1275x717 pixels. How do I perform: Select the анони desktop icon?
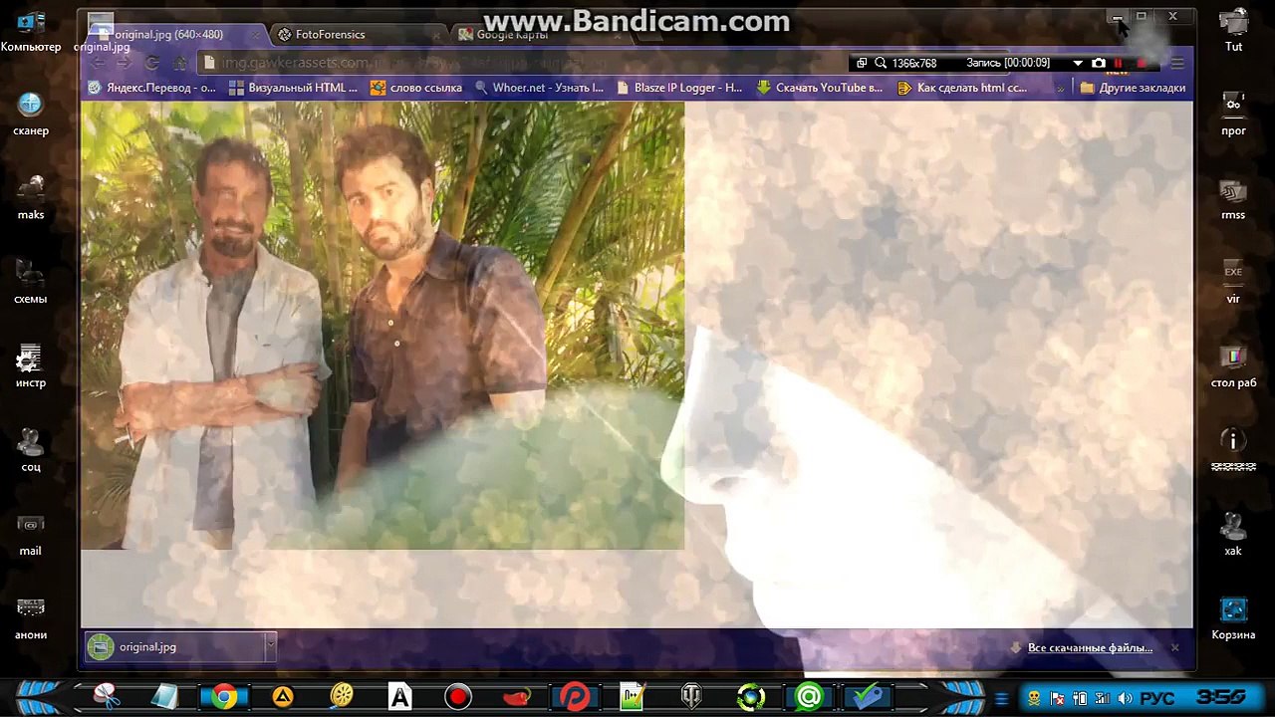pyautogui.click(x=31, y=618)
